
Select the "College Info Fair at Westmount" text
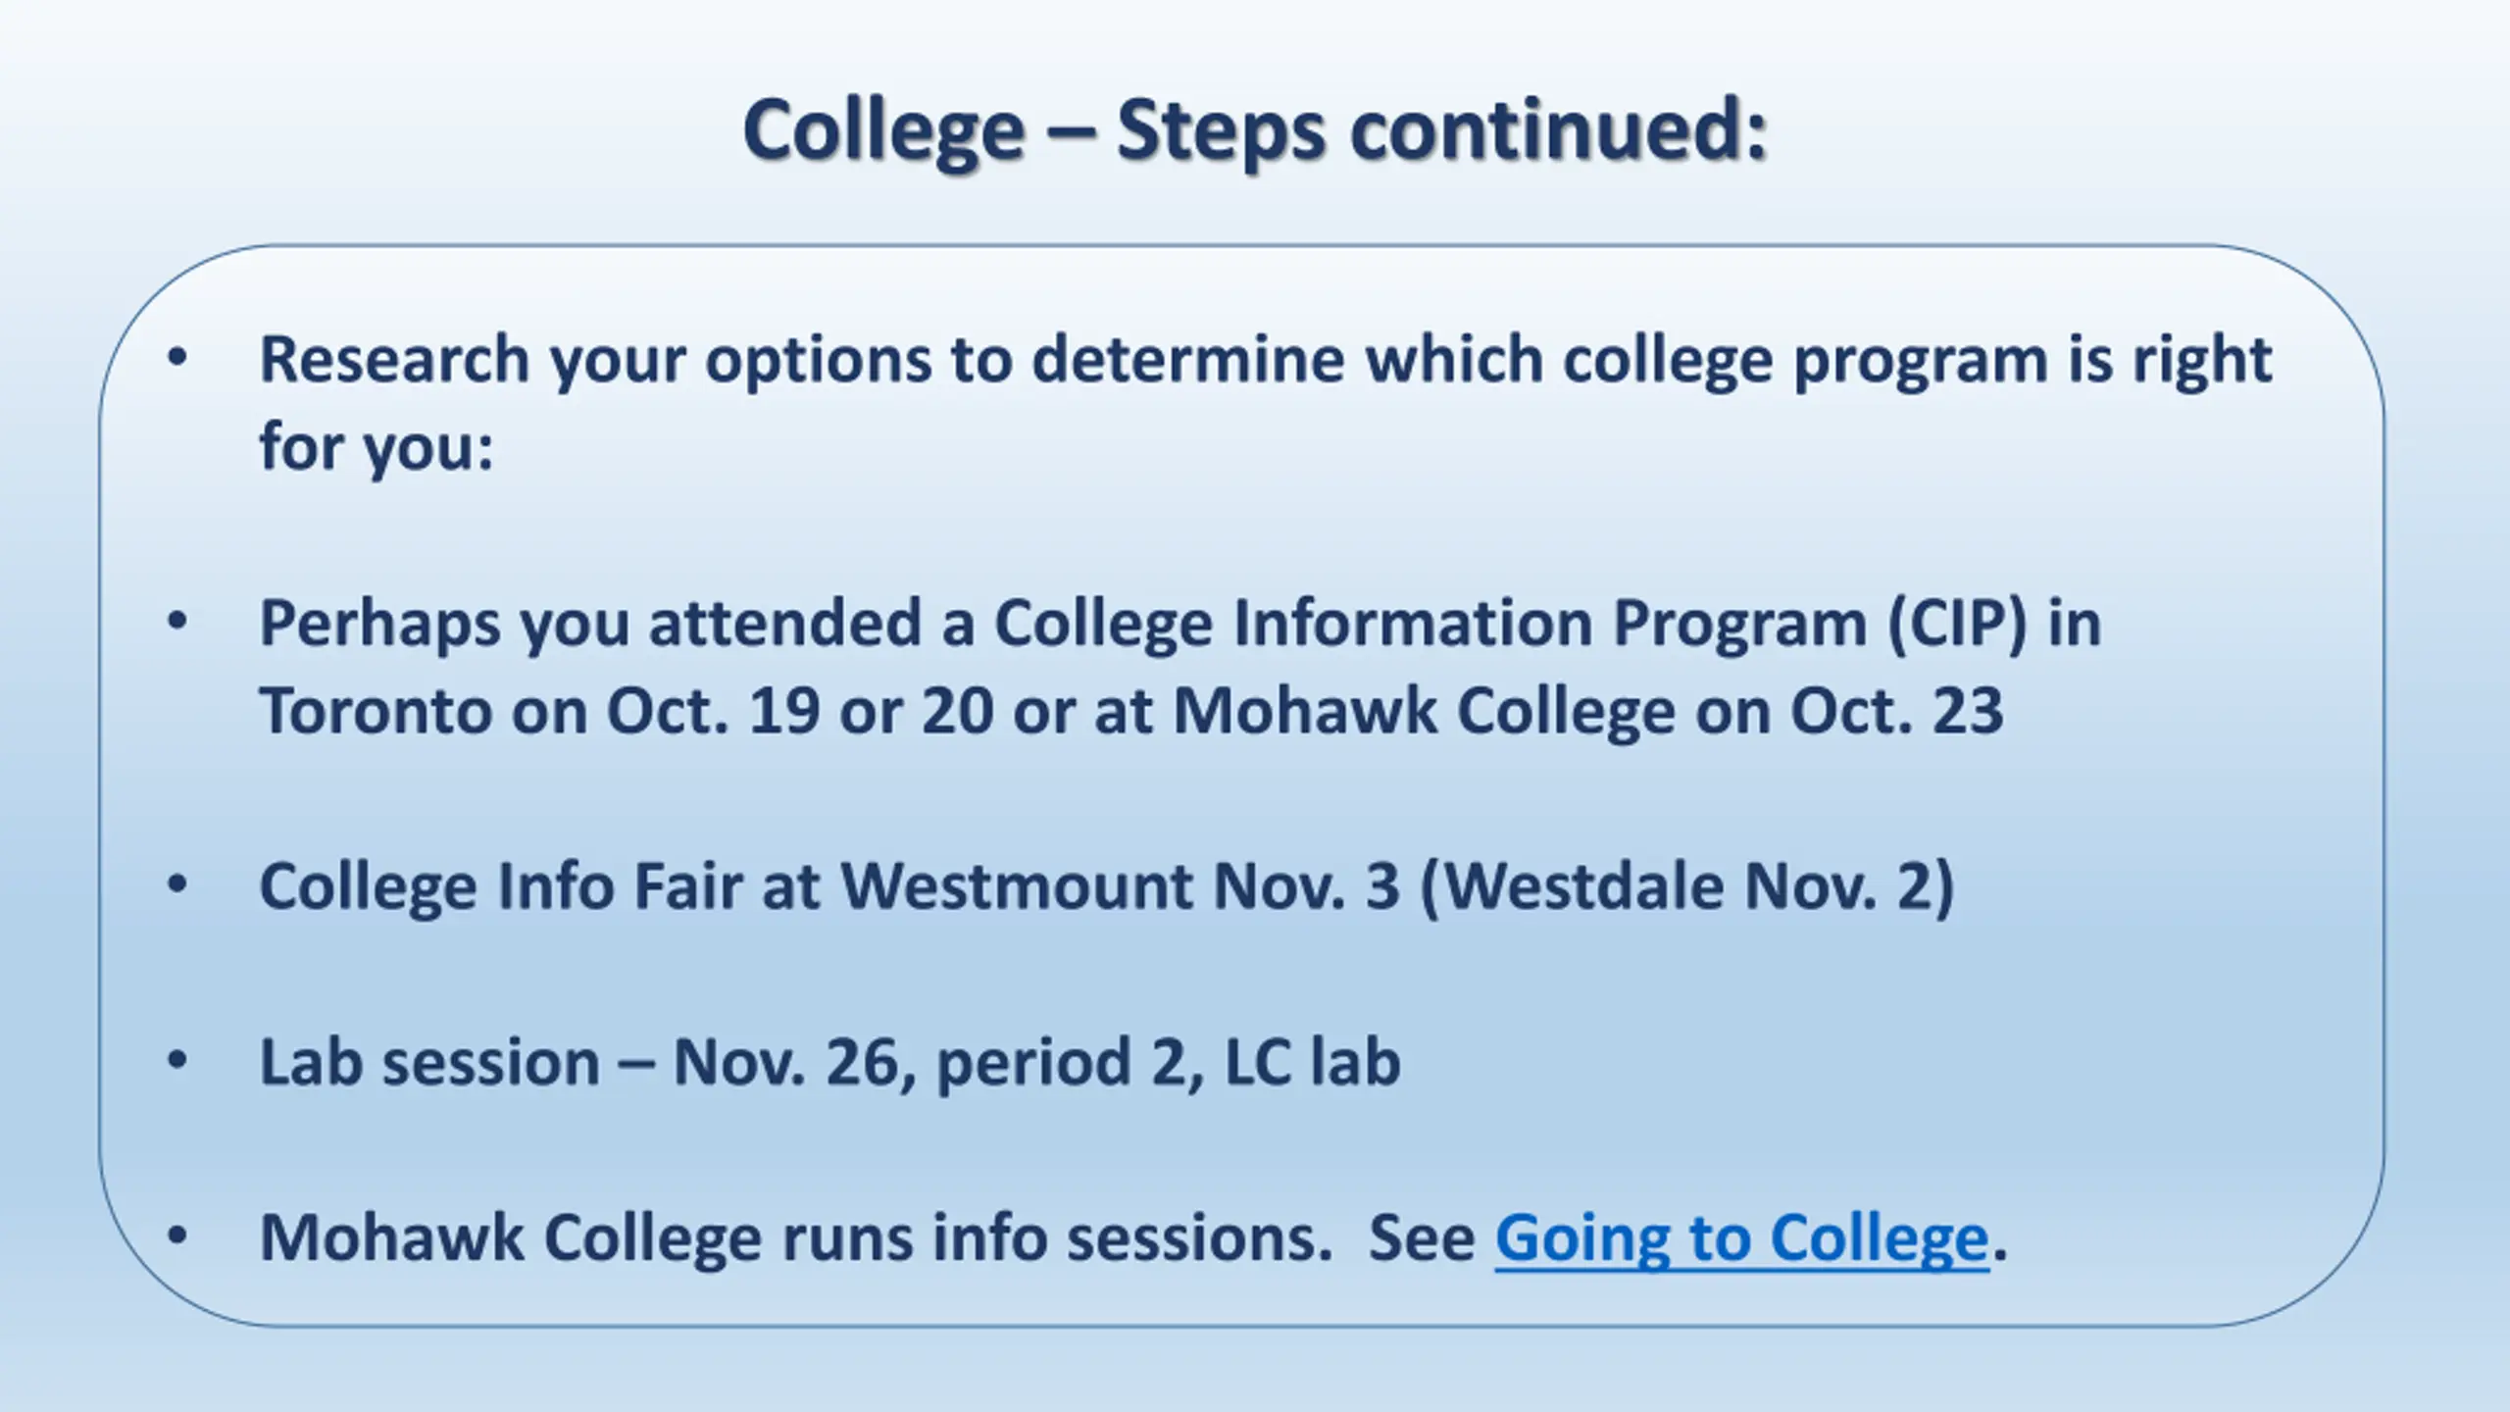pos(726,886)
